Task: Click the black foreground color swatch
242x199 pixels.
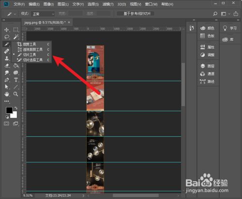Action: click(x=9, y=110)
